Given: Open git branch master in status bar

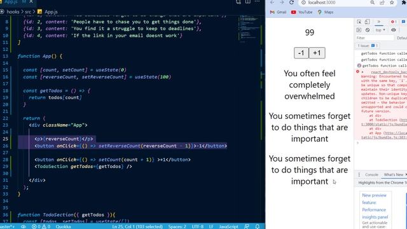Looking at the screenshot, I should point(7,226).
